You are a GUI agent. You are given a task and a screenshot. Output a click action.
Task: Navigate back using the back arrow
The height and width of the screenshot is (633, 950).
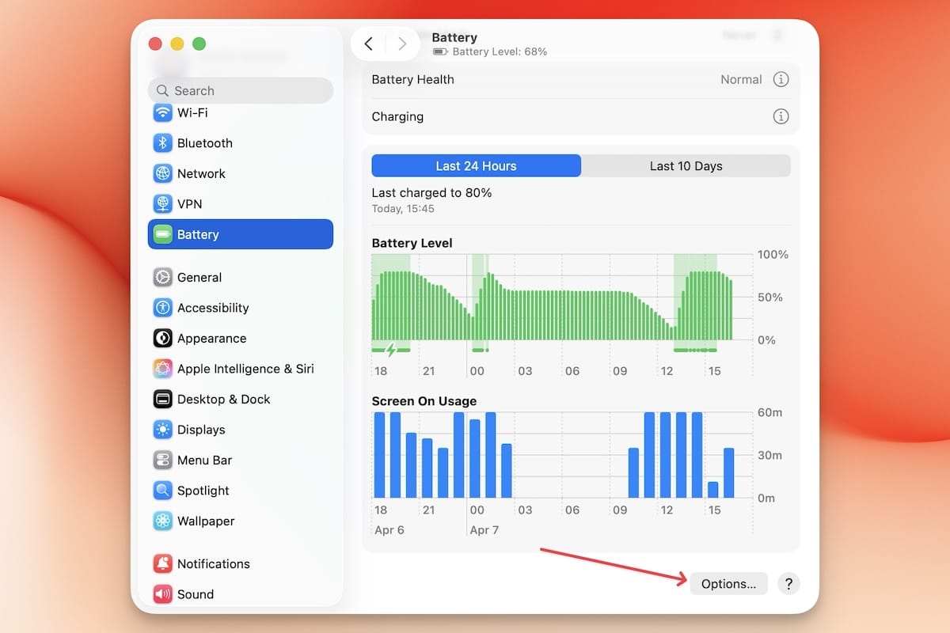[368, 44]
